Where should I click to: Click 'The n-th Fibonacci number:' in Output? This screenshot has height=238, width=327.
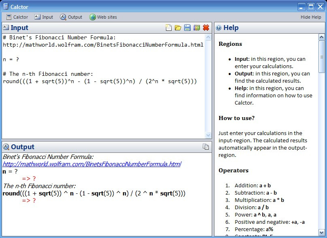coord(39,186)
